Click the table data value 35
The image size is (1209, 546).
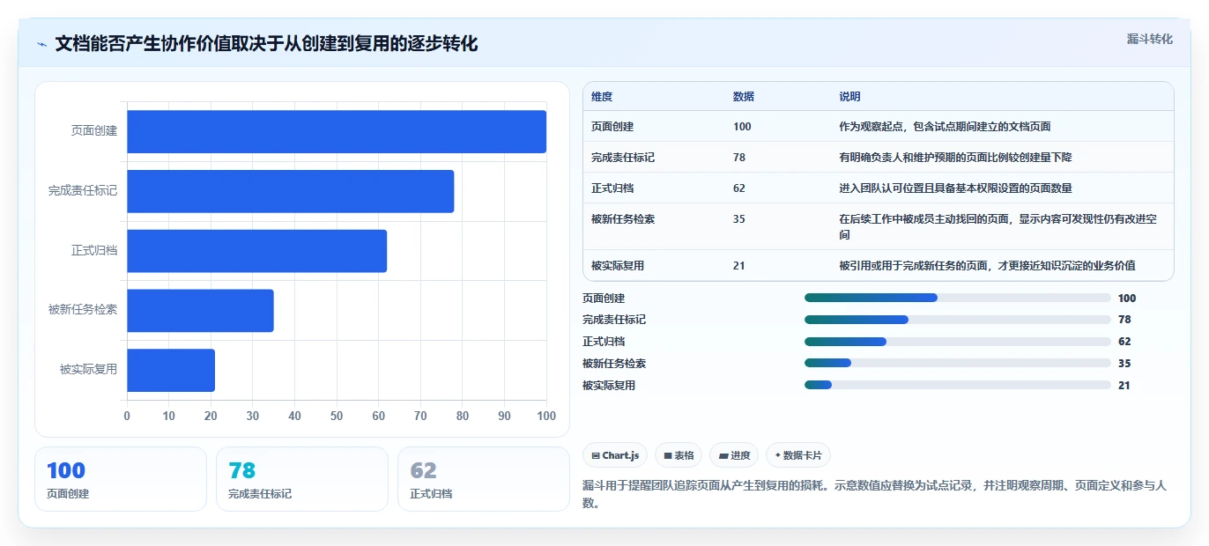(739, 219)
